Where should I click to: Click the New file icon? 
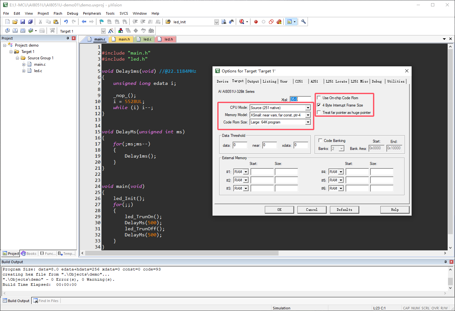7,22
